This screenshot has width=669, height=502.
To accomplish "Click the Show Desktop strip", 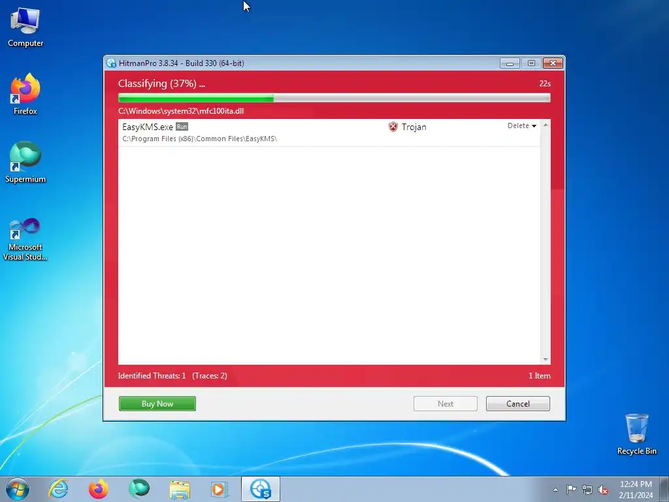I will pos(664,489).
